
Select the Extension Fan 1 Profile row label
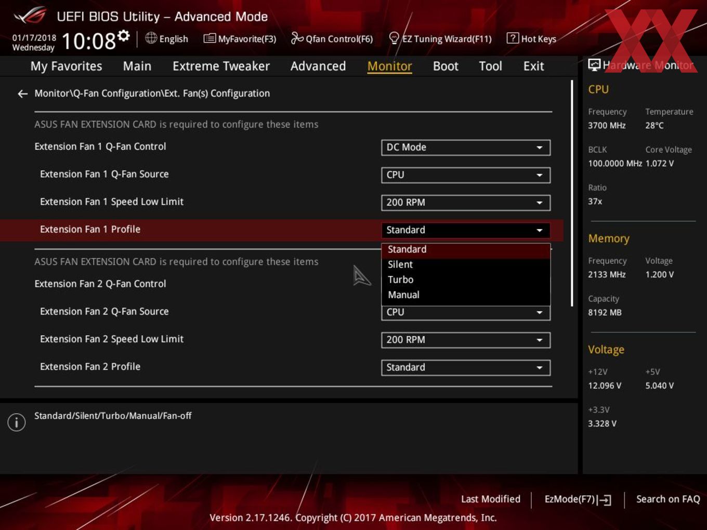[x=90, y=230]
